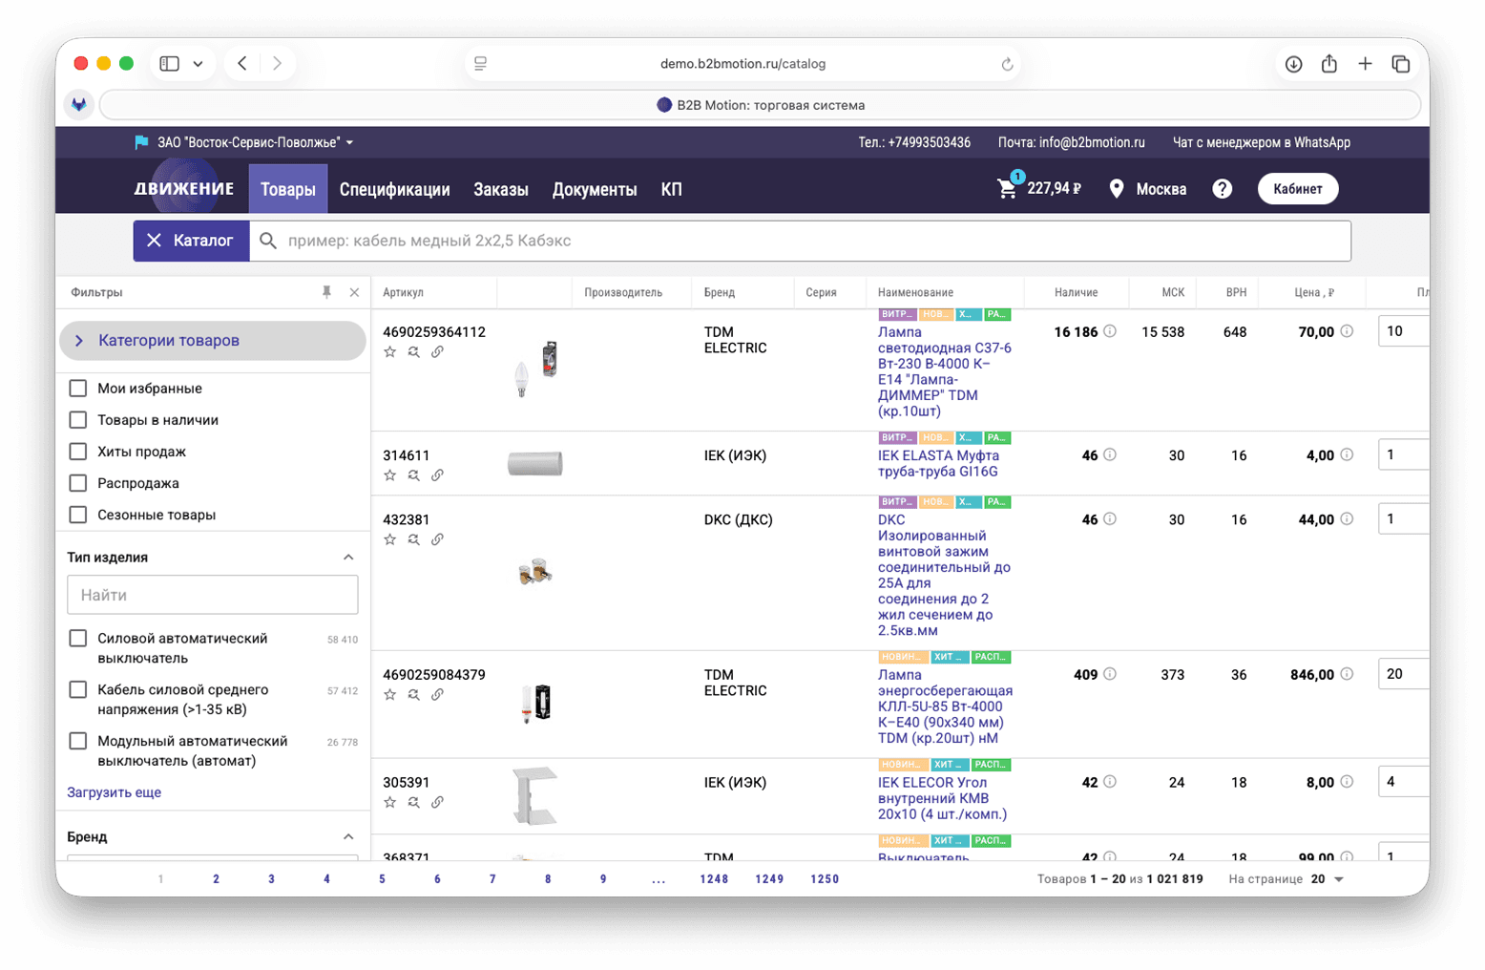
Task: Open a new browser tab
Action: click(x=1365, y=64)
